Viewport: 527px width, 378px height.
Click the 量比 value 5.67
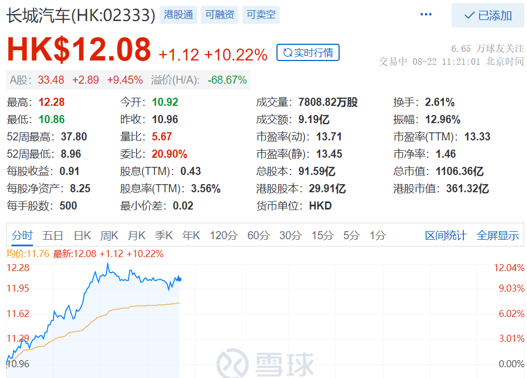click(161, 137)
